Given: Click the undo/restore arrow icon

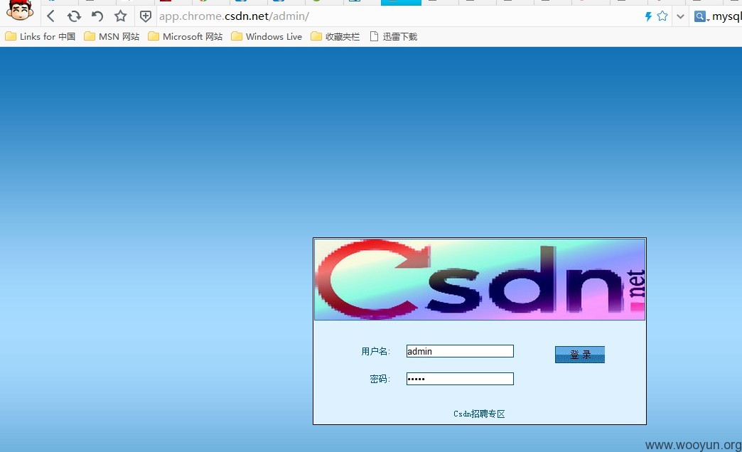Looking at the screenshot, I should pos(97,16).
